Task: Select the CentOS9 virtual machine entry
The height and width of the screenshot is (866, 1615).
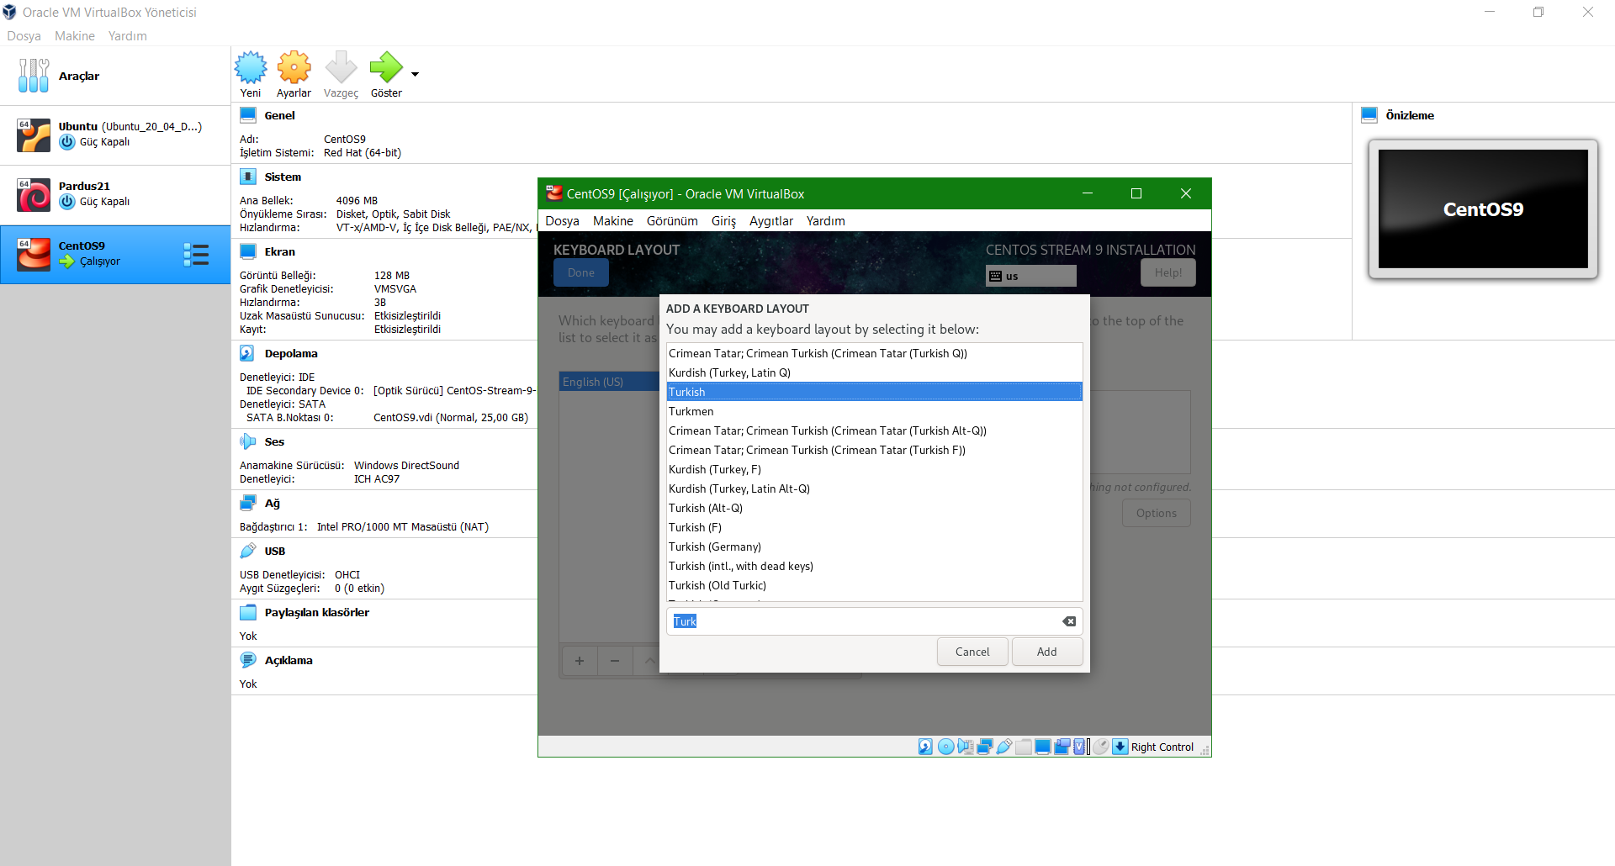Action: 115,254
